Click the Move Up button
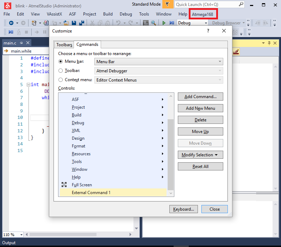 [x=200, y=132]
